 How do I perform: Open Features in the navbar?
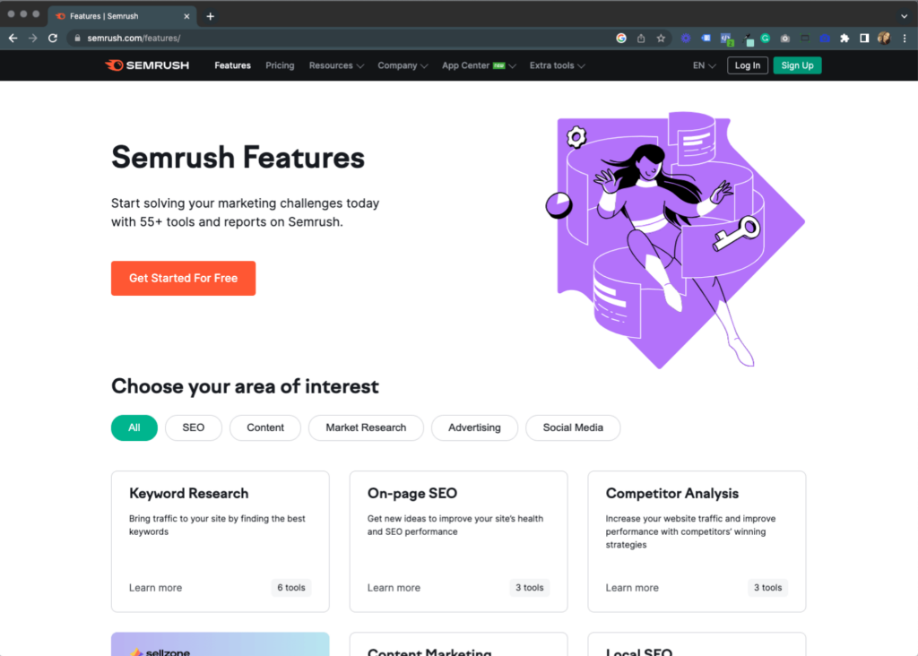click(232, 65)
